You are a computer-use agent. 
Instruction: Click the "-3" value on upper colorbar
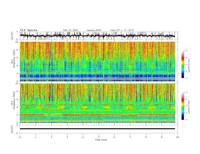[x=186, y=51]
